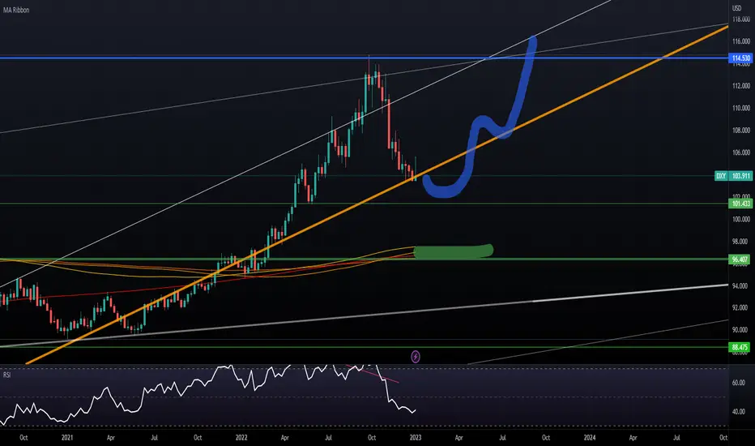Click 98.000 on the price axis
The width and height of the screenshot is (755, 446).
click(x=740, y=241)
